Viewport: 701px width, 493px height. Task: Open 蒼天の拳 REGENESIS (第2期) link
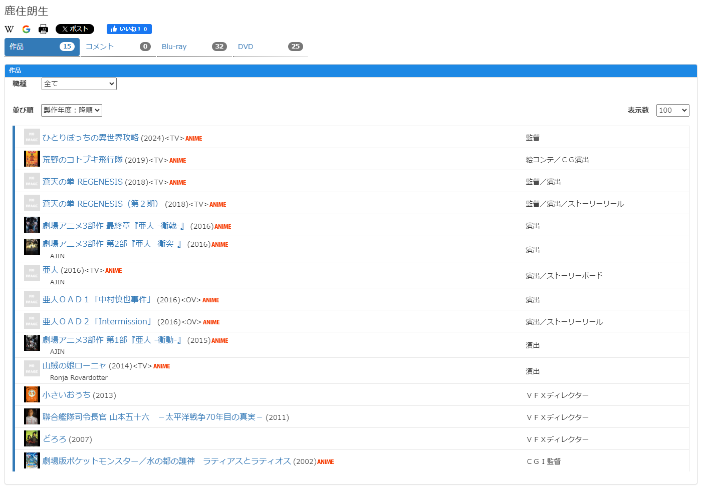(100, 204)
